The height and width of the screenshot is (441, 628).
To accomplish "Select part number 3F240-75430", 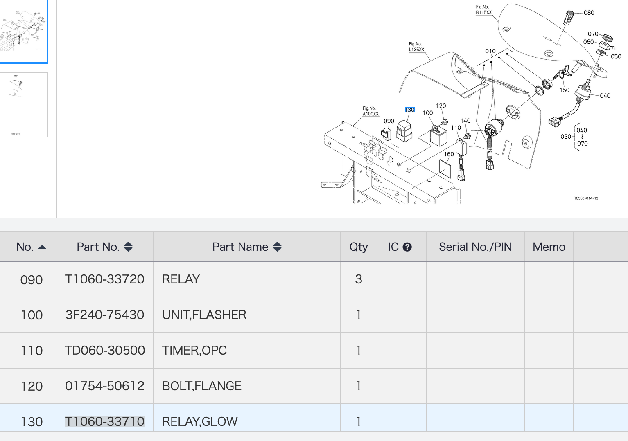I will (105, 315).
